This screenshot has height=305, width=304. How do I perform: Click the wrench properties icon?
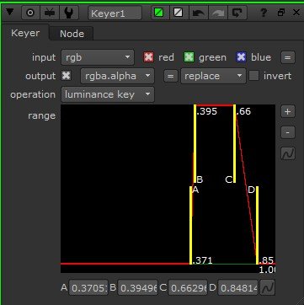point(69,13)
